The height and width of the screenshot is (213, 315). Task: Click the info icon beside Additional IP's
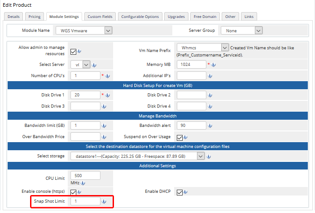pyautogui.click(x=210, y=76)
